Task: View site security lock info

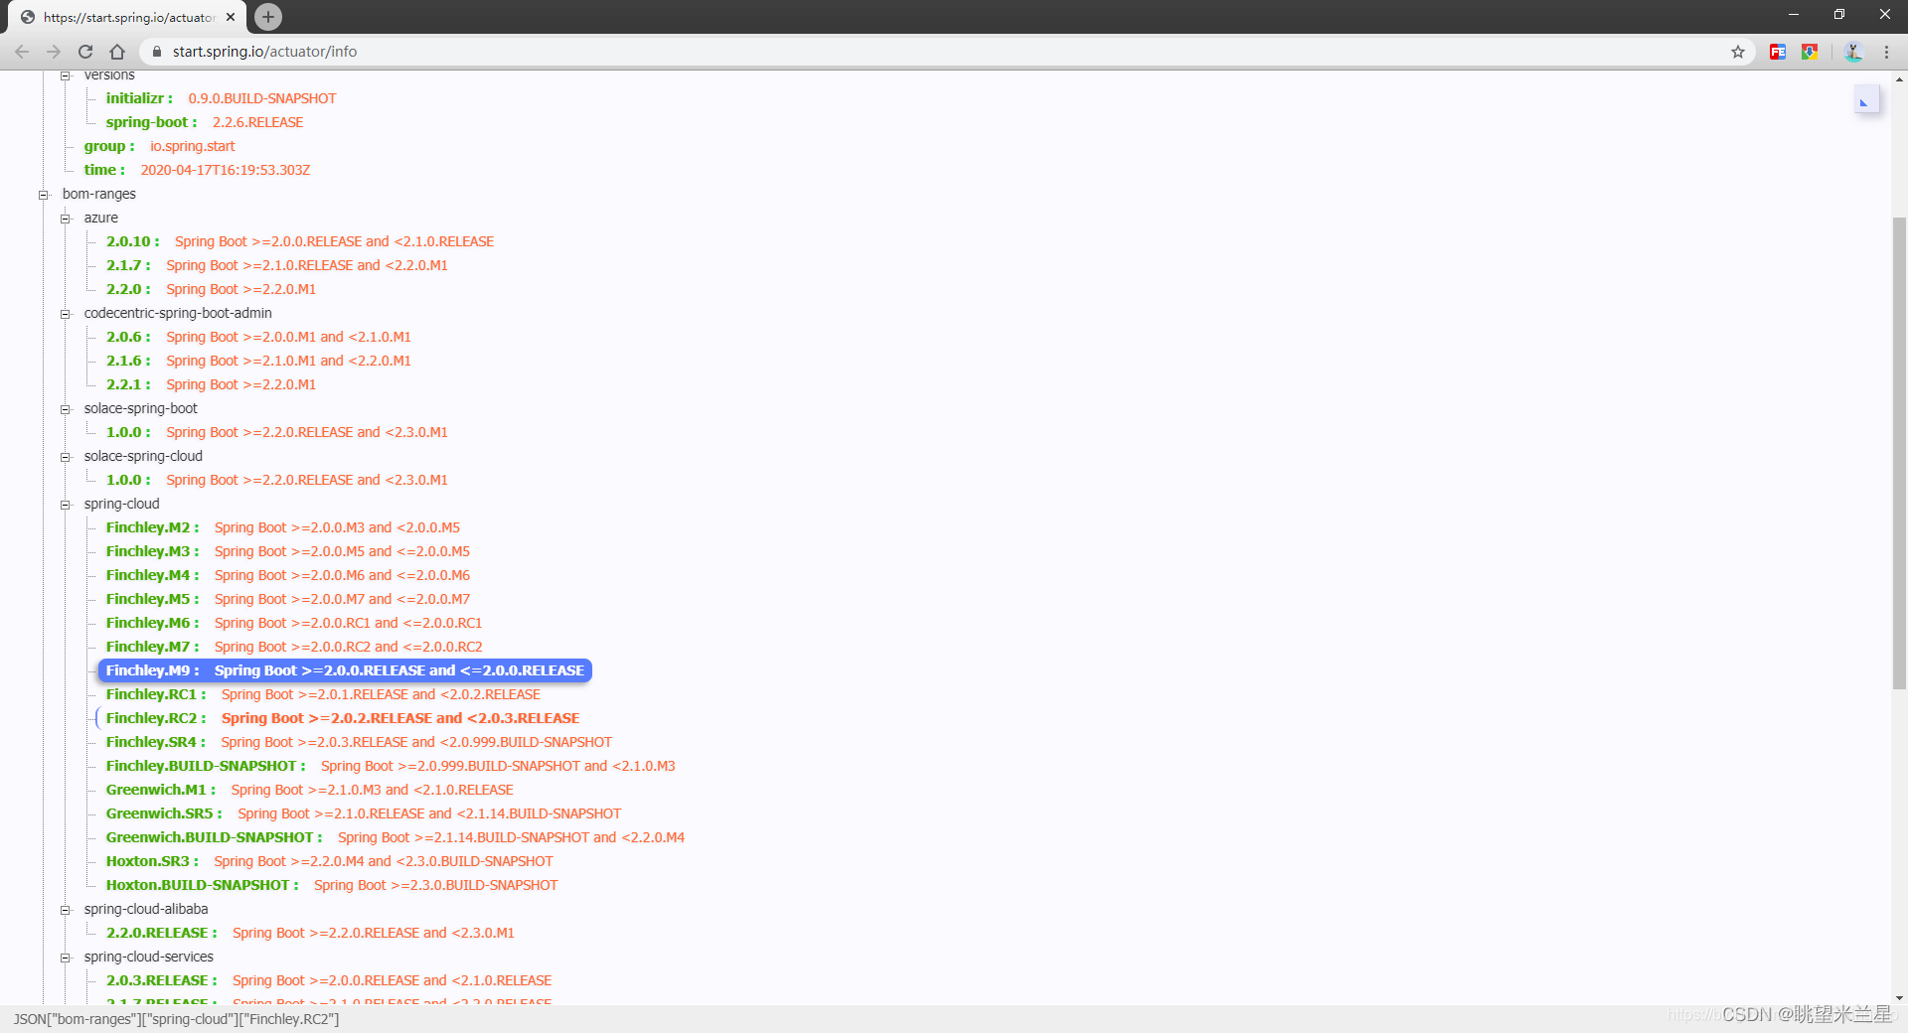Action: tap(157, 52)
